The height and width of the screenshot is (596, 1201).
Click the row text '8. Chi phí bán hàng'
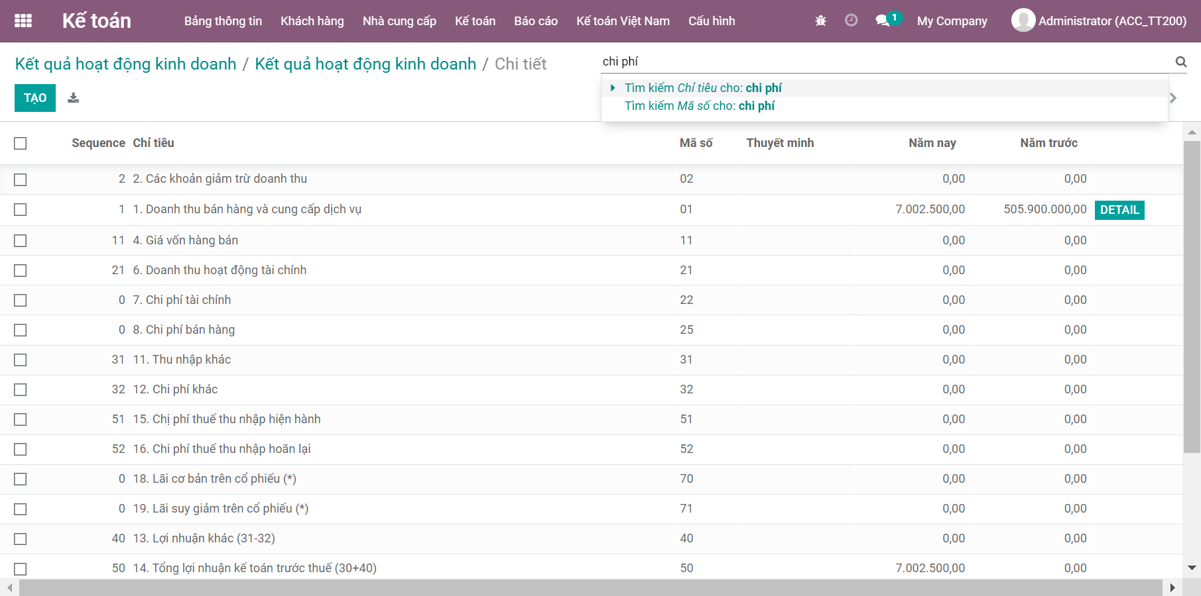184,330
